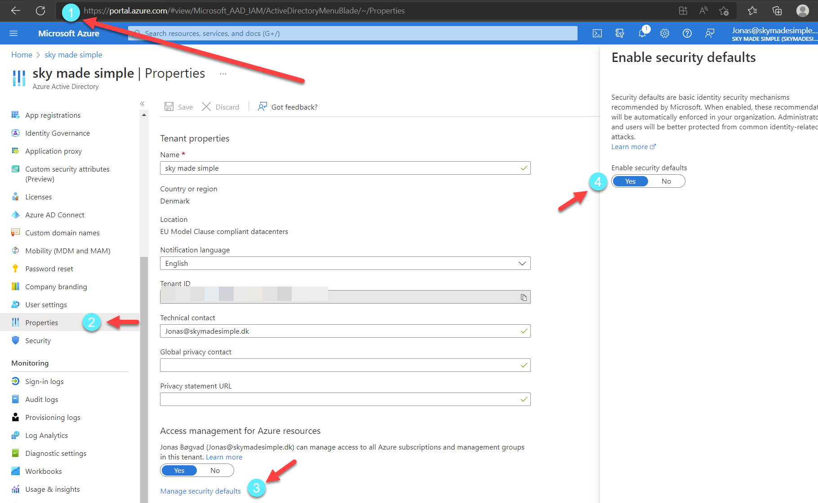Select Properties in the sidebar

pyautogui.click(x=70, y=322)
